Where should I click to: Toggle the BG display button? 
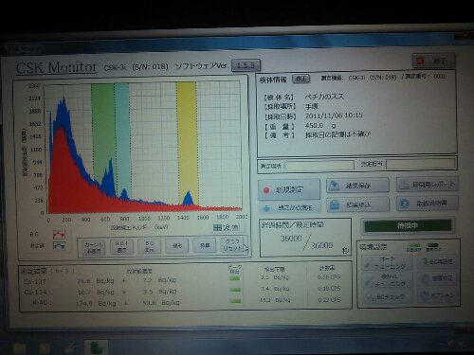(x=149, y=246)
